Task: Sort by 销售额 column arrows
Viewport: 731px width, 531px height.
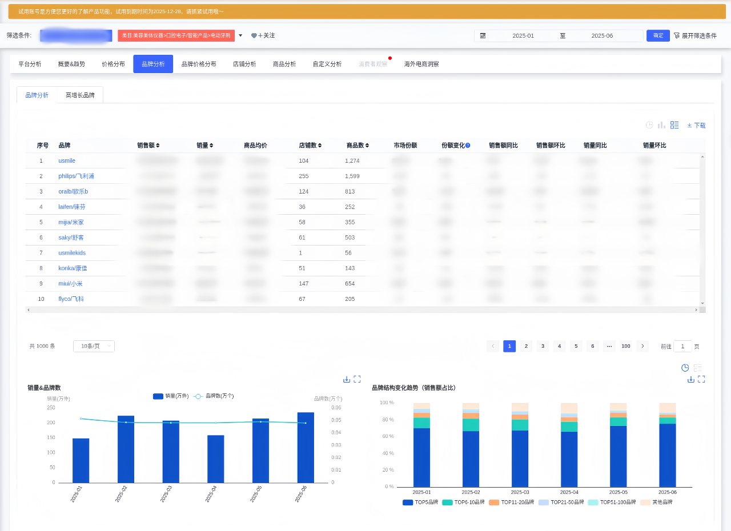Action: pos(158,146)
